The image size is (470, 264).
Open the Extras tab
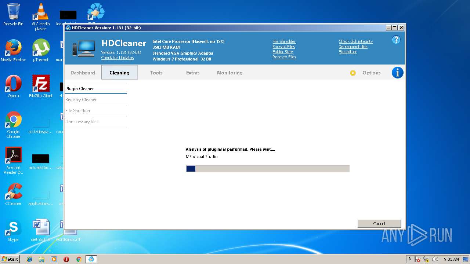pyautogui.click(x=193, y=73)
